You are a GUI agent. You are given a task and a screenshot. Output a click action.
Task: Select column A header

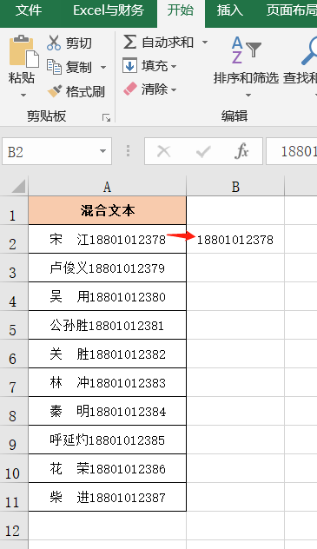(x=107, y=187)
